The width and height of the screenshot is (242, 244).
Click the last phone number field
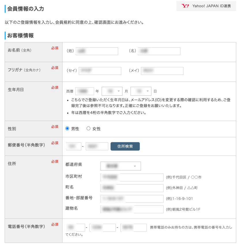coord(134,228)
